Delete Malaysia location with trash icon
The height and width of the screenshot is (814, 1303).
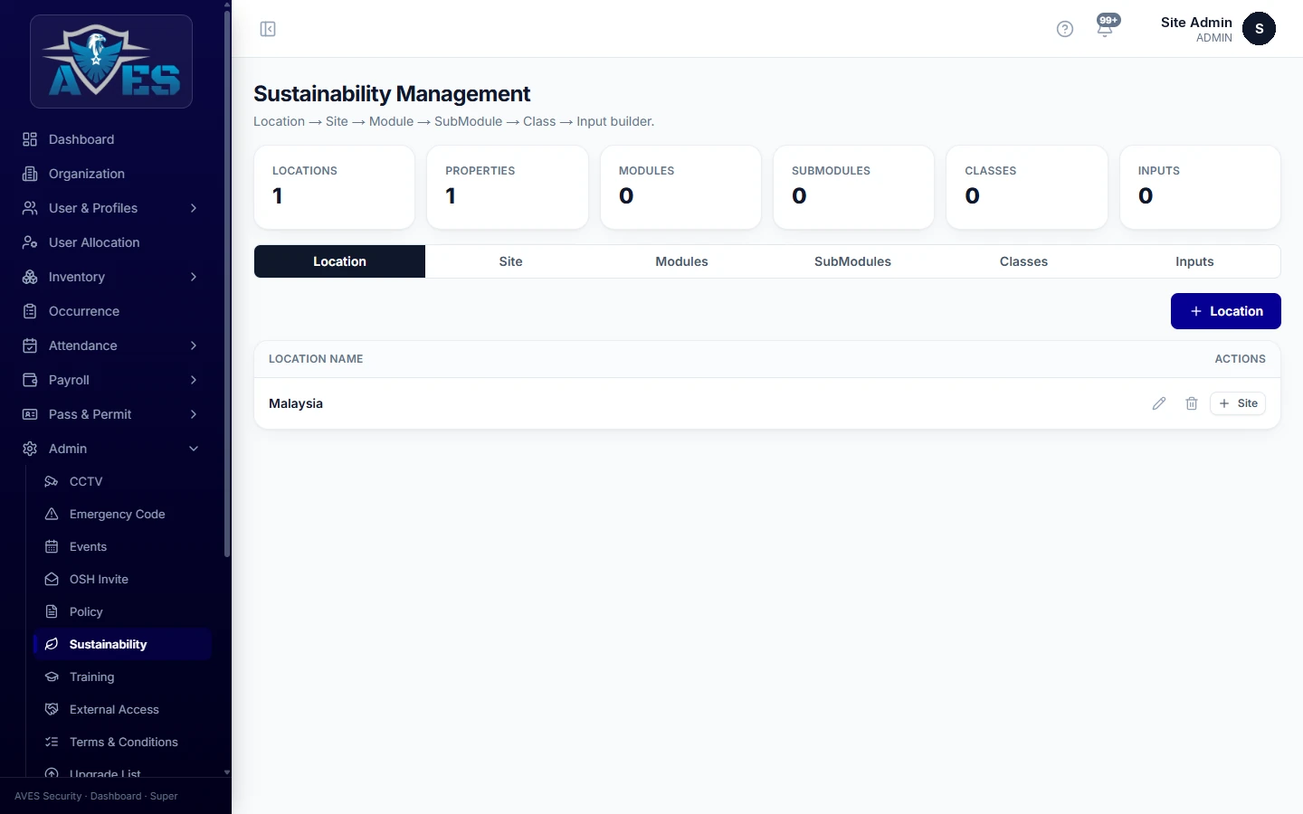click(x=1192, y=403)
